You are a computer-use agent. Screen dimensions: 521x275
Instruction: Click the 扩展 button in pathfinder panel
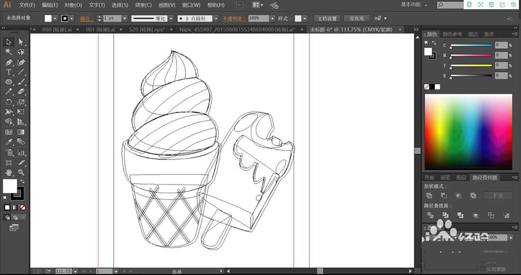coord(498,195)
